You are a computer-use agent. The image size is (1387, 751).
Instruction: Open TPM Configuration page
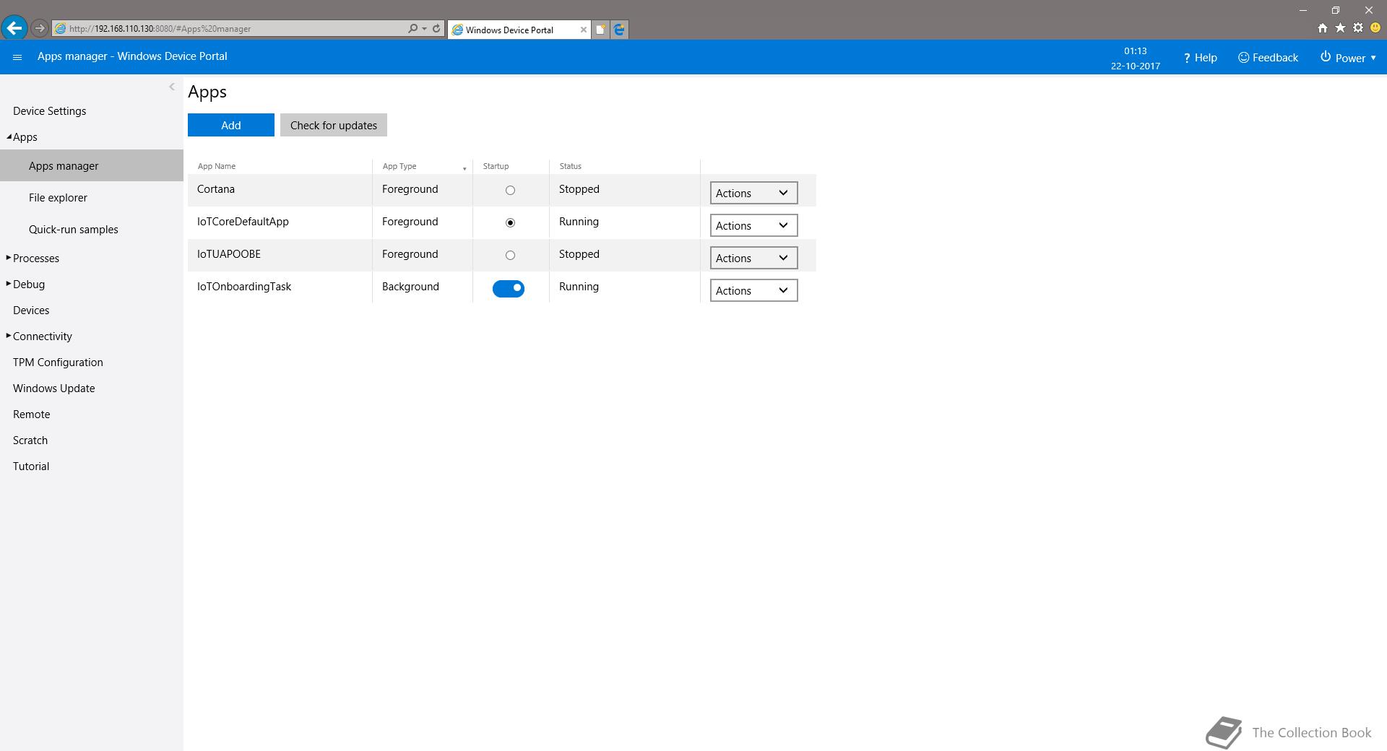tap(58, 362)
